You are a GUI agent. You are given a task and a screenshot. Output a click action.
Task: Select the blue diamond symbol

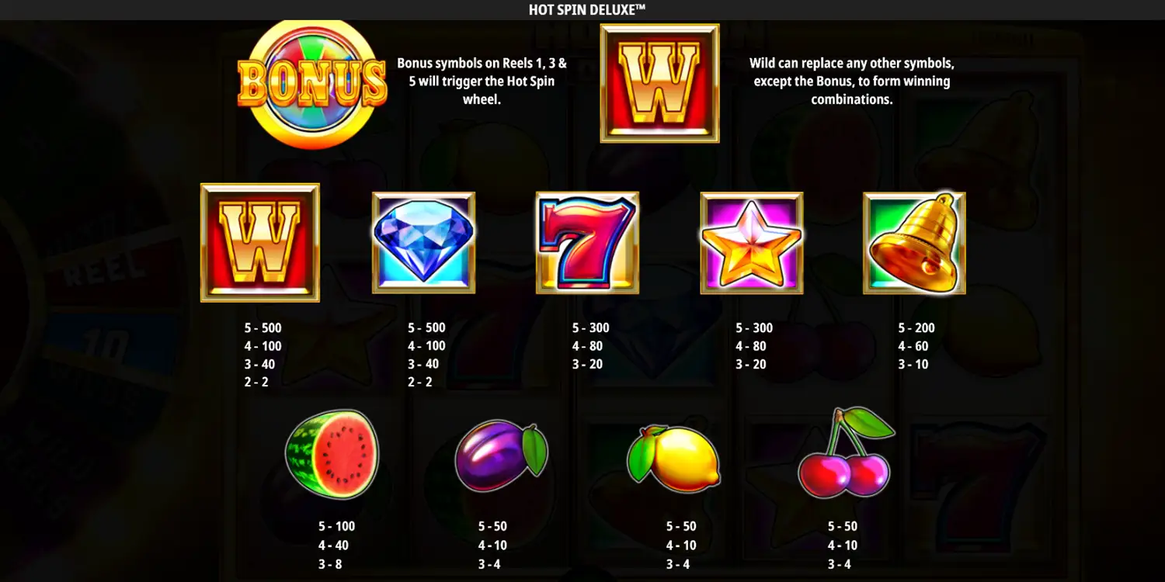coord(423,242)
